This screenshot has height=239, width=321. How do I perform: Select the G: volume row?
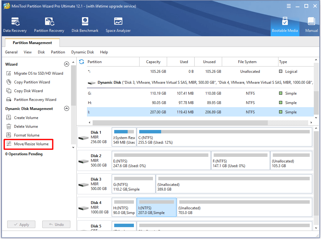point(200,93)
